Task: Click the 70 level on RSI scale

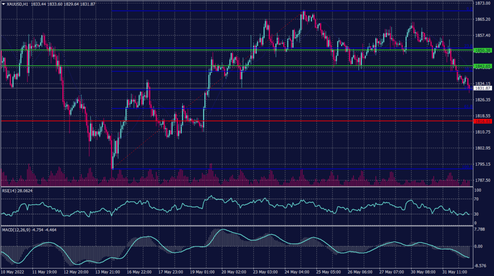Action: point(476,198)
